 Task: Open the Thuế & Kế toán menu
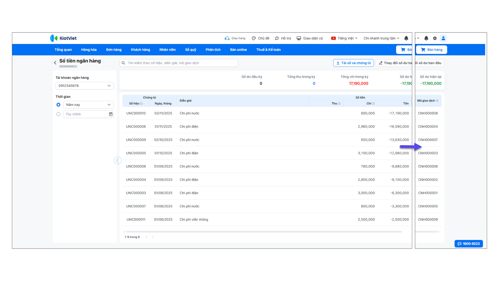coord(268,50)
